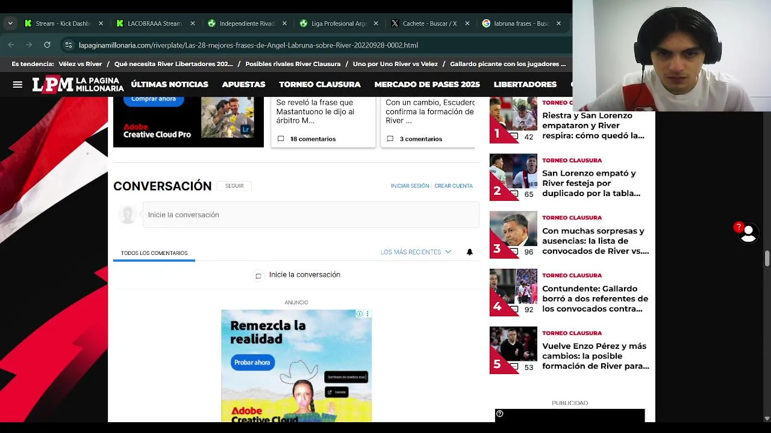Open the LOS MÁS RECIENTES sort dropdown
This screenshot has height=433, width=771.
point(416,252)
